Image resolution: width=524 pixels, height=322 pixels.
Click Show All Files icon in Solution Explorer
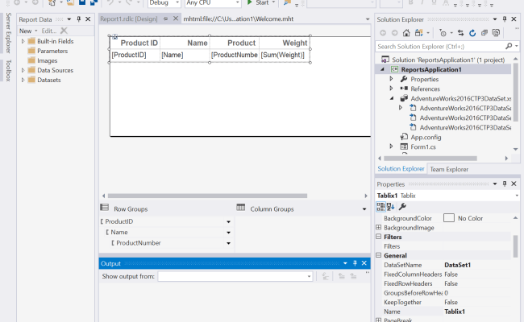497,33
